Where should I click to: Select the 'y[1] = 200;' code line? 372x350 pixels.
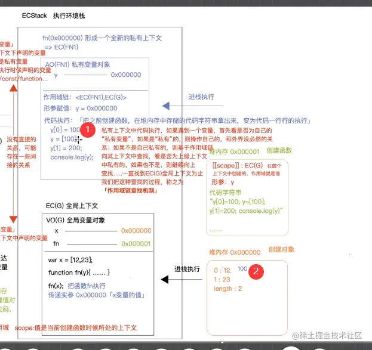(66, 148)
